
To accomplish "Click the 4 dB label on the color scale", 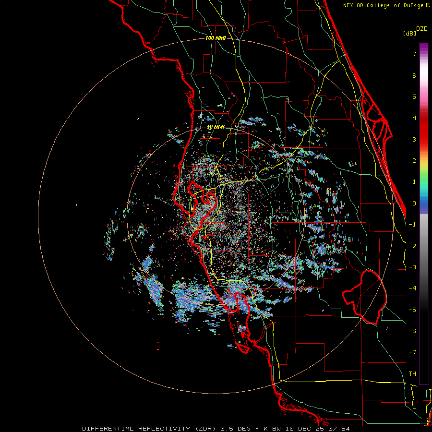I will [x=414, y=118].
